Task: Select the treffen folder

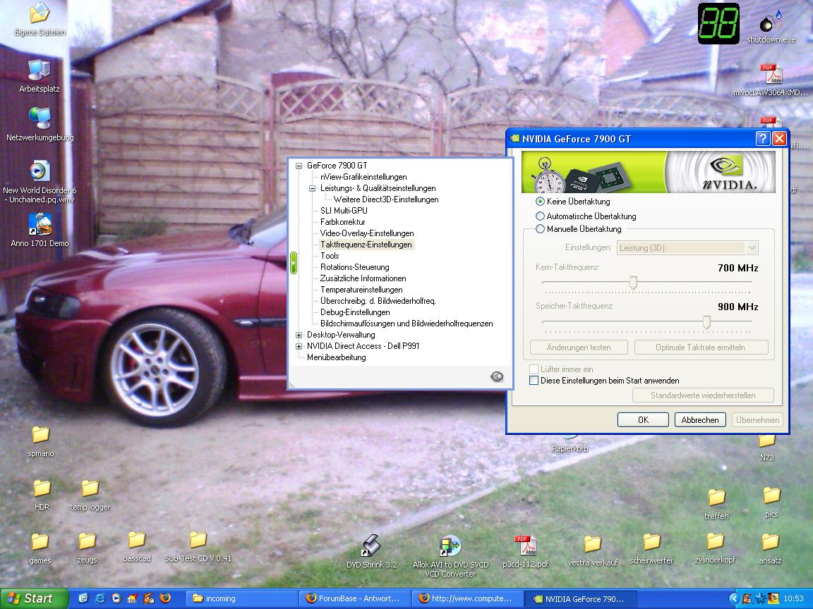Action: click(x=716, y=504)
